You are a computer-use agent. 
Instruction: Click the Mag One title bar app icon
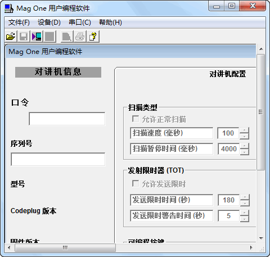coord(9,8)
